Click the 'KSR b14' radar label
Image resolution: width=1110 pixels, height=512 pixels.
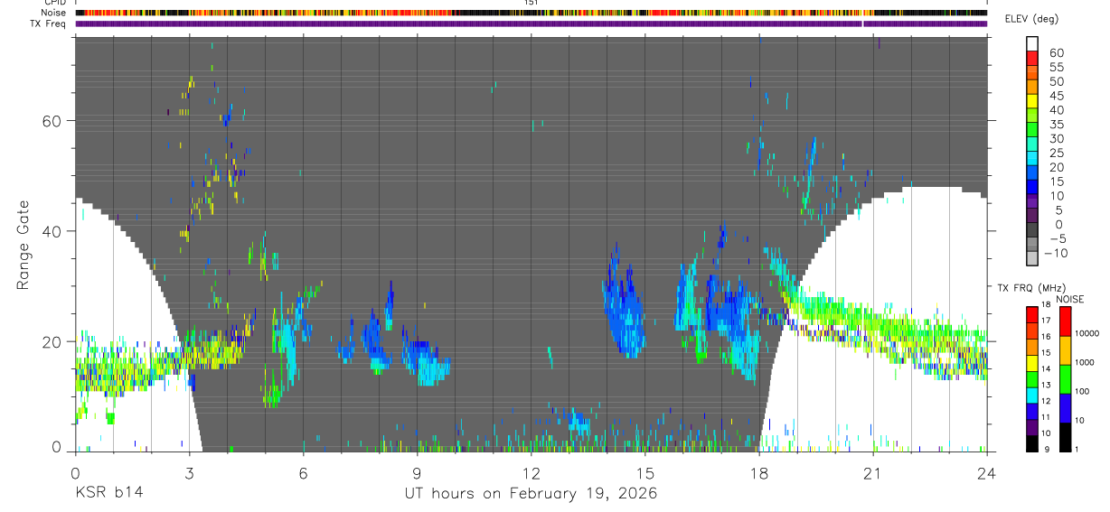click(x=108, y=493)
